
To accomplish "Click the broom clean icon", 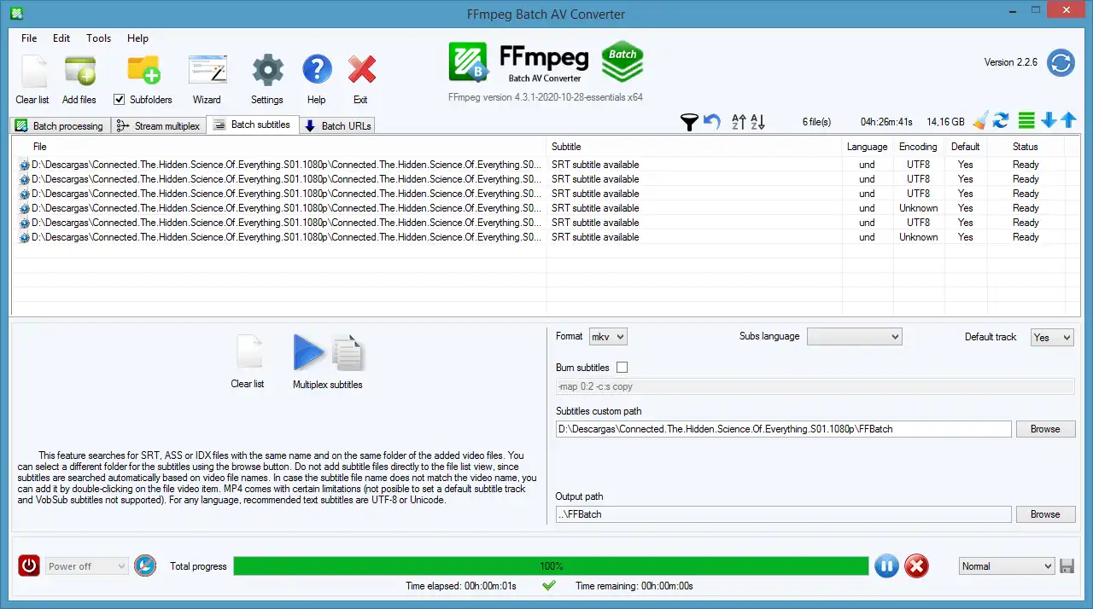I will tap(980, 121).
